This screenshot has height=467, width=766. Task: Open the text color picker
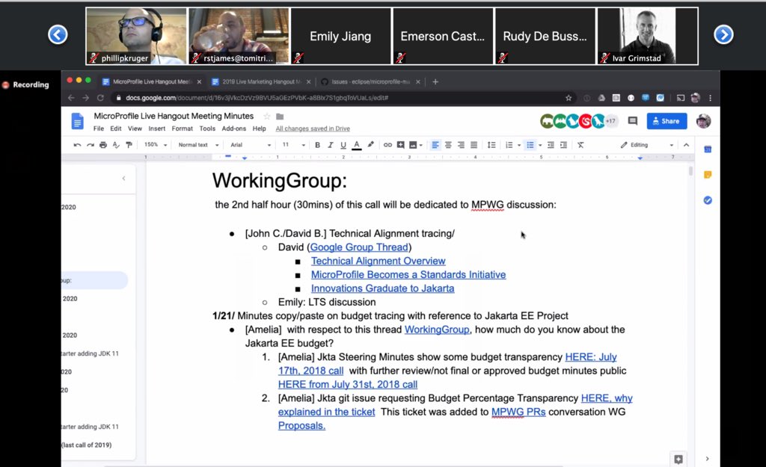[x=357, y=145]
